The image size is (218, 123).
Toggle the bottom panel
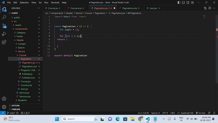tap(183, 2)
